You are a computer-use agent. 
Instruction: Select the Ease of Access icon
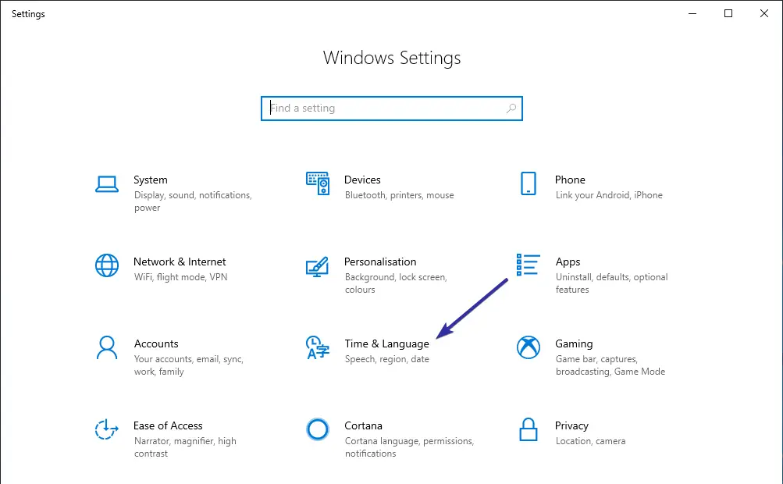click(x=107, y=430)
